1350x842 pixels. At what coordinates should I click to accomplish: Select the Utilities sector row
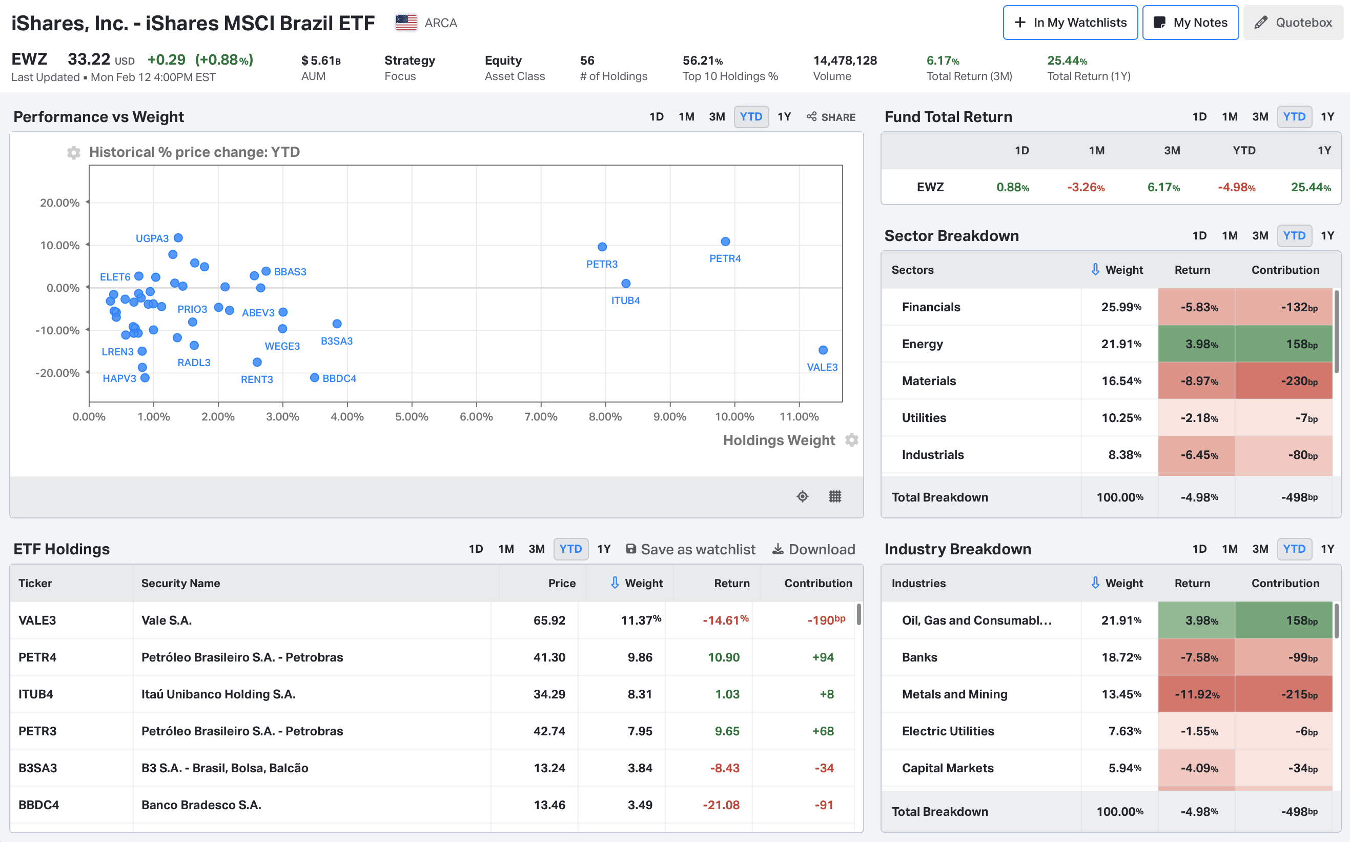tap(1107, 417)
